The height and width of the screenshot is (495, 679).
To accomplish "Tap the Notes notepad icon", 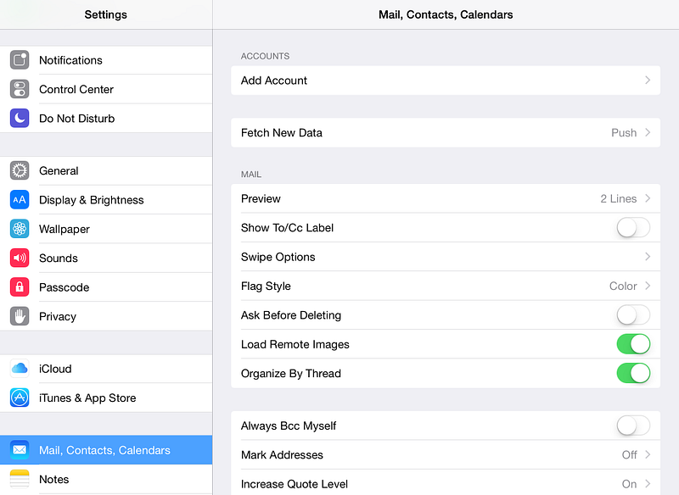I will click(20, 479).
